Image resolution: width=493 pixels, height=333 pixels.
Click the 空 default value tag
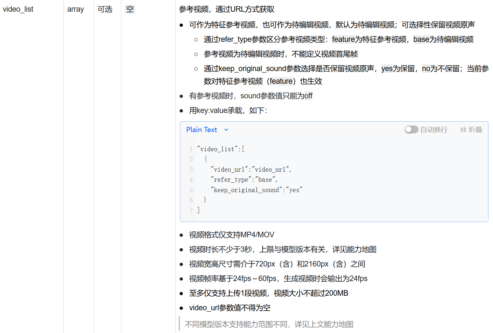130,9
